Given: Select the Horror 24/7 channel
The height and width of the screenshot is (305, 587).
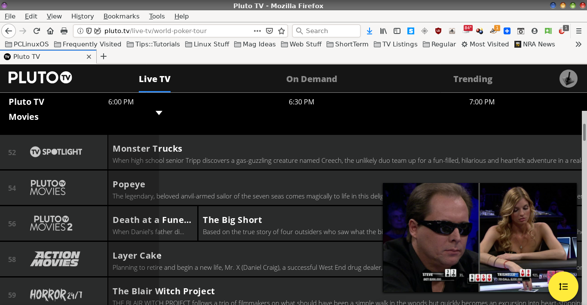Looking at the screenshot, I should pyautogui.click(x=56, y=295).
